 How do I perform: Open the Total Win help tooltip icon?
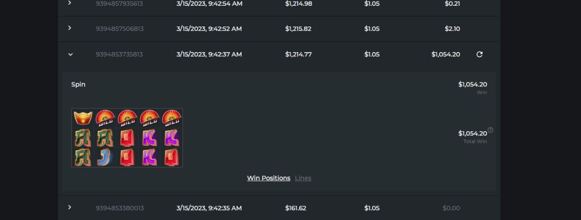490,130
